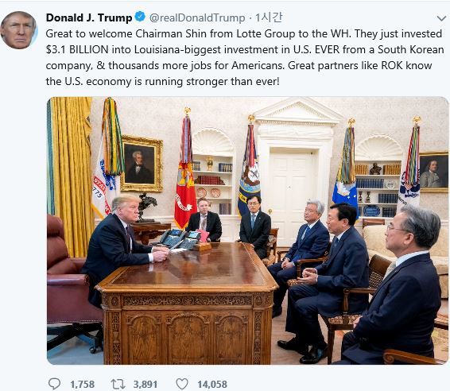The height and width of the screenshot is (391, 450).
Task: Click the gold-framed portrait in the photo
Action: pos(142,164)
